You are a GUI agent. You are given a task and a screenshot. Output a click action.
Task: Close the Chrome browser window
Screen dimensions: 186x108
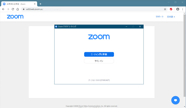pos(182,2)
